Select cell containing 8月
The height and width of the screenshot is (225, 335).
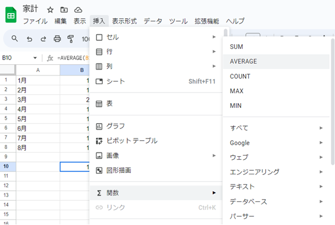click(x=38, y=148)
